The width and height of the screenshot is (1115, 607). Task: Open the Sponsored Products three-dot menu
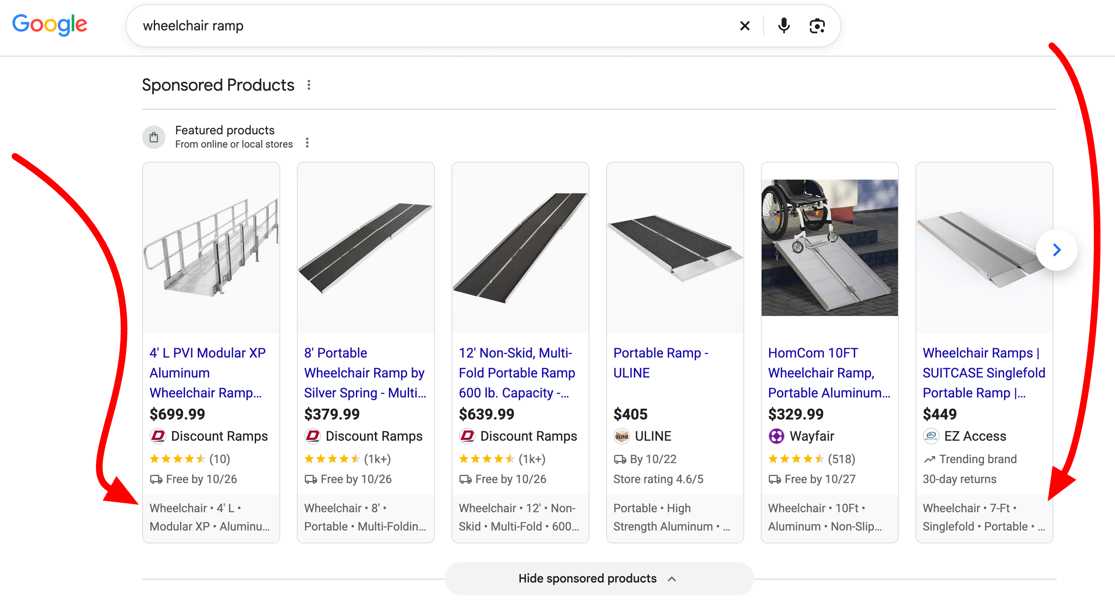tap(308, 85)
